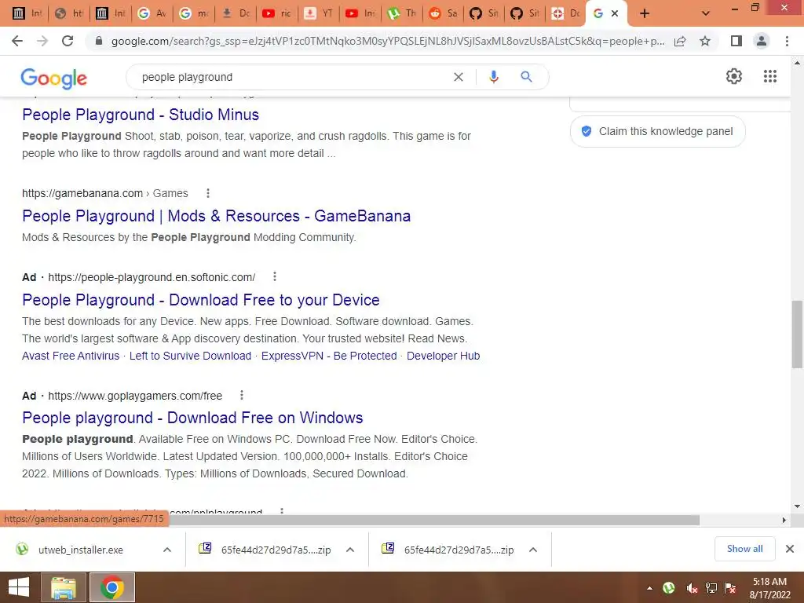Switch to the Reddit tab

tap(444, 13)
